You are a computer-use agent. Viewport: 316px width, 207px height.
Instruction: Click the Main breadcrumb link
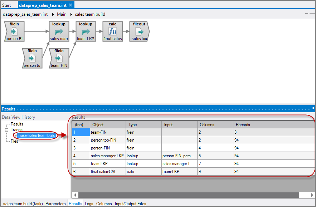[x=62, y=14]
